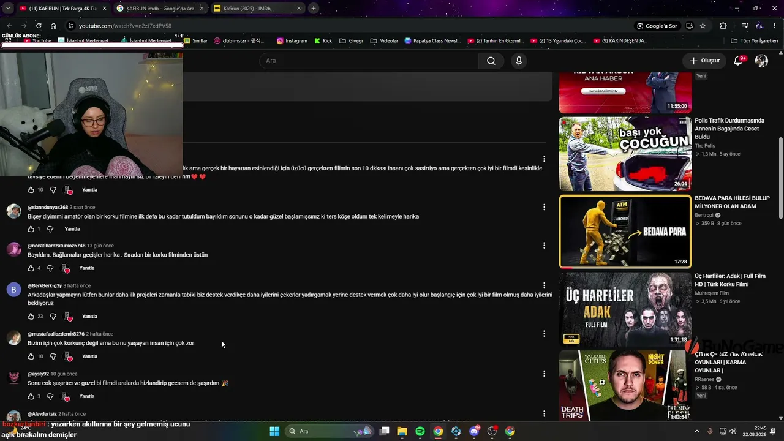
Task: Click Yanıtla under @aysly92 comment
Action: (87, 396)
